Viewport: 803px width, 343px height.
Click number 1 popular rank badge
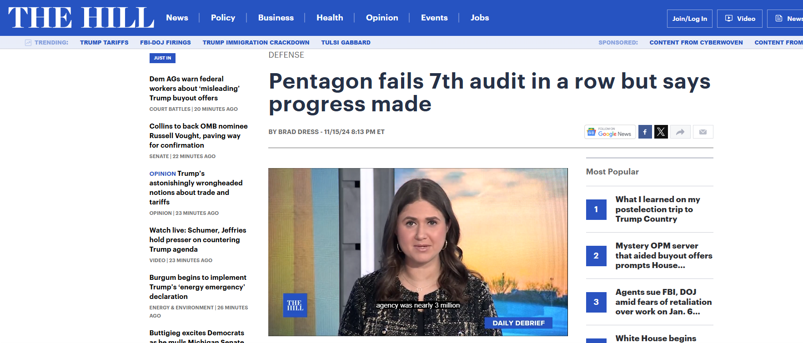point(596,209)
